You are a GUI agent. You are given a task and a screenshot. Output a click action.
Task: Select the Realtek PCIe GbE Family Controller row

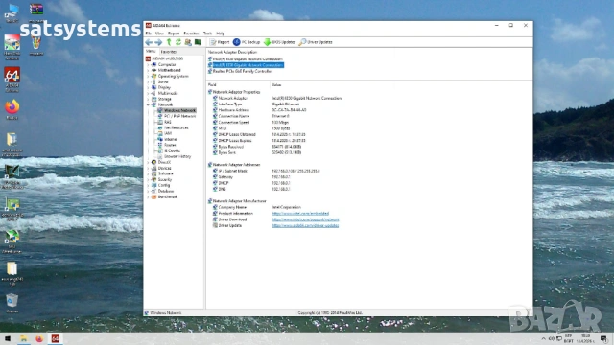(x=240, y=72)
